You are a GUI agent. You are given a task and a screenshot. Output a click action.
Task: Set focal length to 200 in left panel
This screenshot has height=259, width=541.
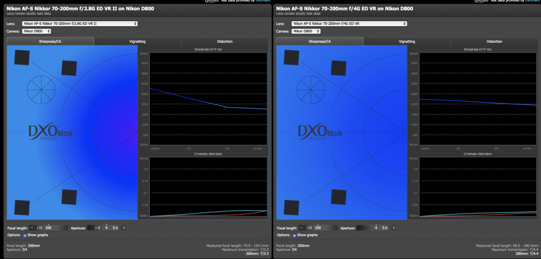pos(48,228)
